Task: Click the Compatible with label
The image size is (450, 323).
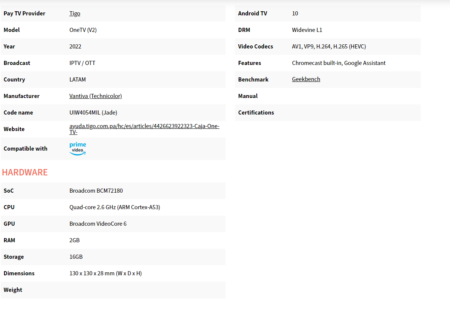Action: (26, 149)
